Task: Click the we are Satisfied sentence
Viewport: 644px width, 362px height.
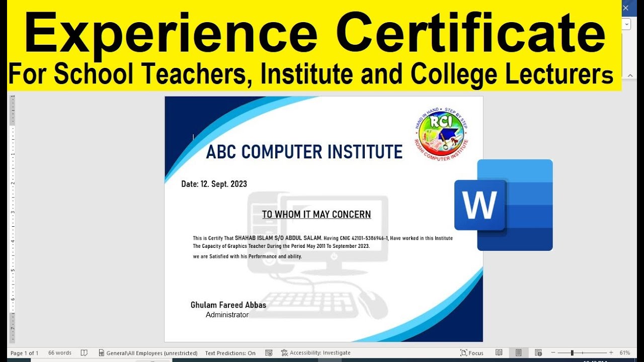Action: pyautogui.click(x=248, y=256)
